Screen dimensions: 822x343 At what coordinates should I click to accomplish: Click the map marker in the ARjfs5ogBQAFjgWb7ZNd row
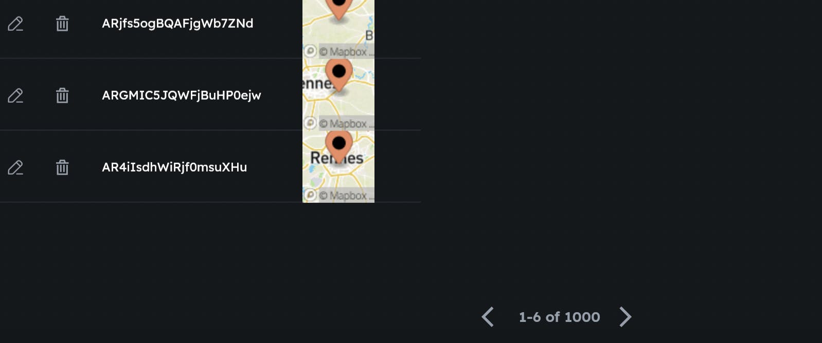coord(339,7)
